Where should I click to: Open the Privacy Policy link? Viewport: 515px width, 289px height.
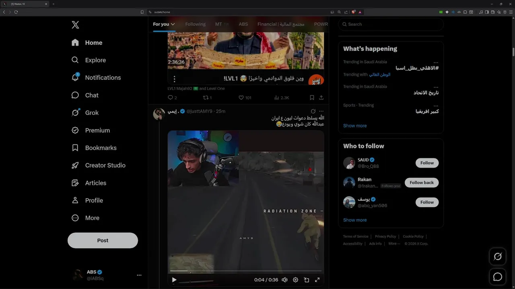(x=385, y=236)
